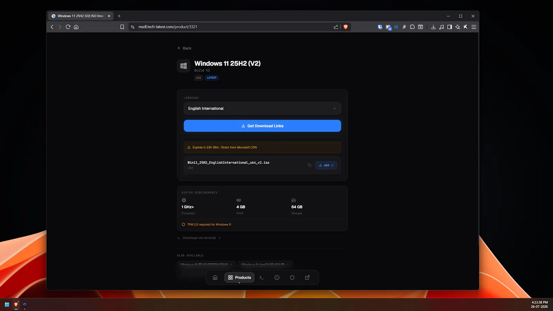
Task: Click the round blue taskbar app icon
Action: 25,304
